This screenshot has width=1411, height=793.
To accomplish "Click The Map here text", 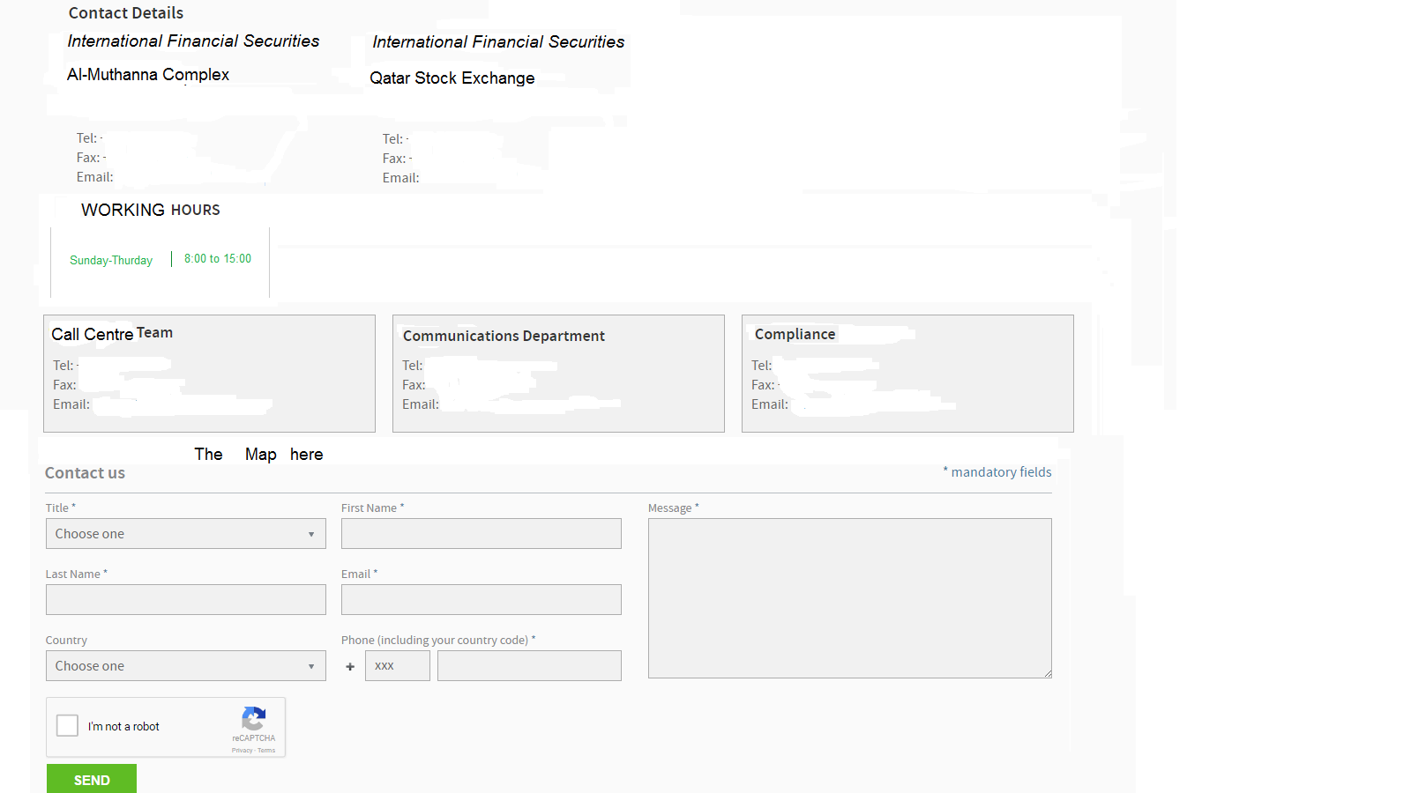I will tap(259, 455).
